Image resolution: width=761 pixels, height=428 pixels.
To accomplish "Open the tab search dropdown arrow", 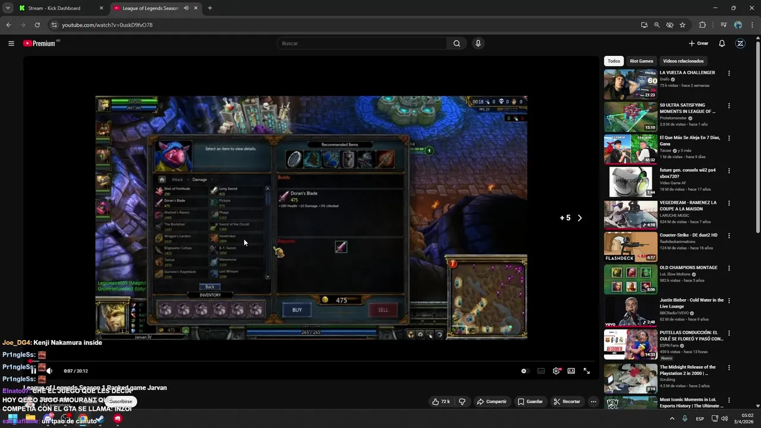I will tap(8, 8).
